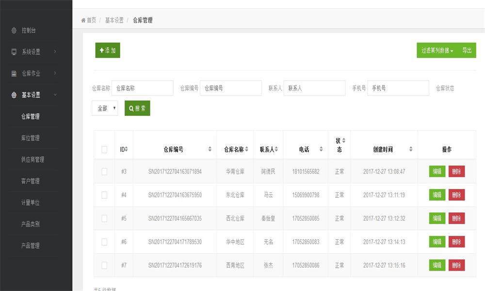
Task: Expand the 系统设置 sidebar chevron
Action: click(55, 52)
